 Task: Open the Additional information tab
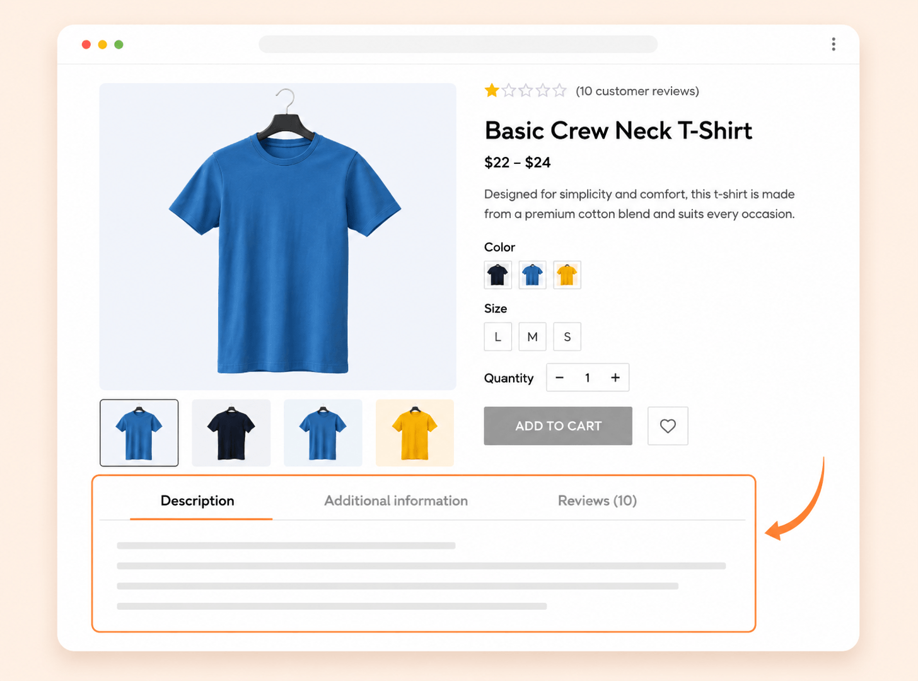pos(396,501)
